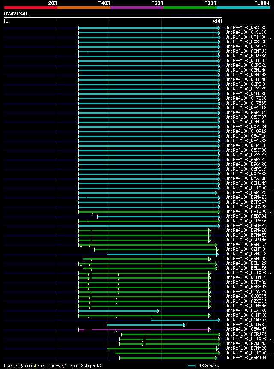Click the purple ~60% identity legend segment

coord(137,8)
